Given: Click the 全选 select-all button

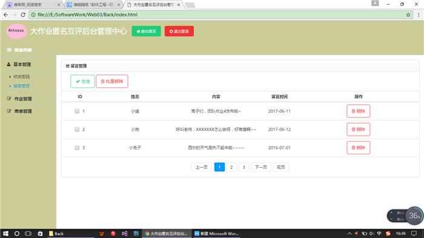Looking at the screenshot, I should [x=82, y=81].
